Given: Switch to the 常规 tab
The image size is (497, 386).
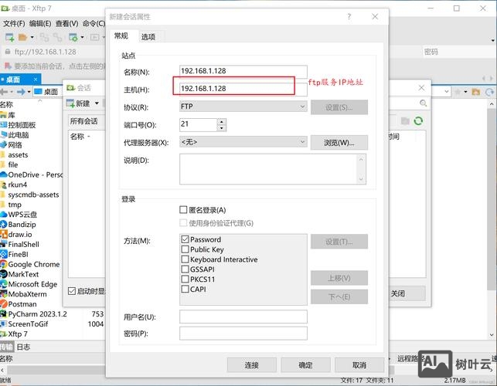Looking at the screenshot, I should 121,36.
